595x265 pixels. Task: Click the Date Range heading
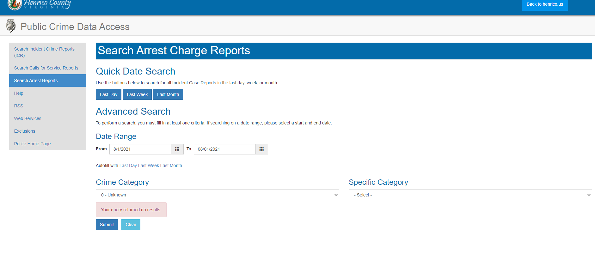point(116,136)
